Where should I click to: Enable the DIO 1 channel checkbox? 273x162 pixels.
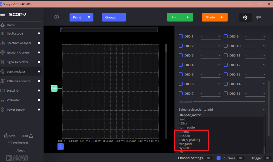(180, 36)
